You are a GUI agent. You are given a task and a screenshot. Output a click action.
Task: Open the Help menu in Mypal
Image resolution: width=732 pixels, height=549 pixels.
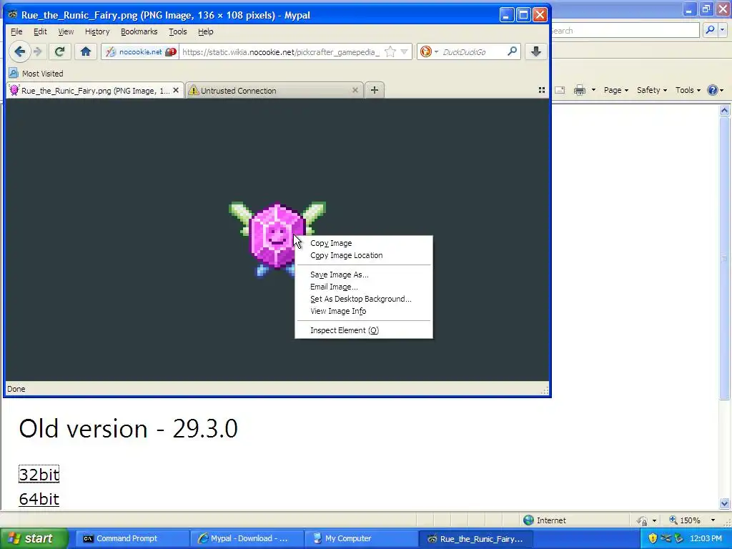[205, 31]
